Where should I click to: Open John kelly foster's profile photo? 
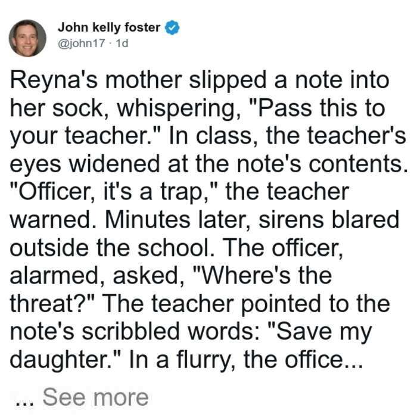[x=27, y=38]
